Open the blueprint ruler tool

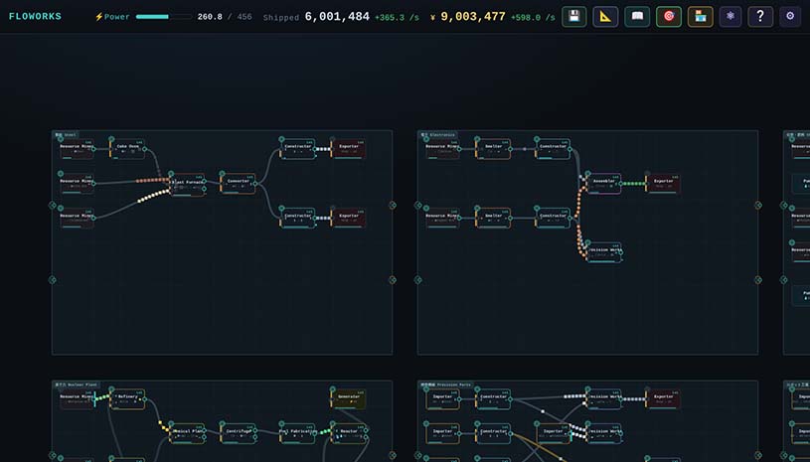click(605, 17)
